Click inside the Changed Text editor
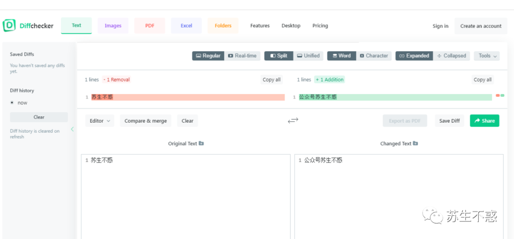514x239 pixels. point(399,196)
